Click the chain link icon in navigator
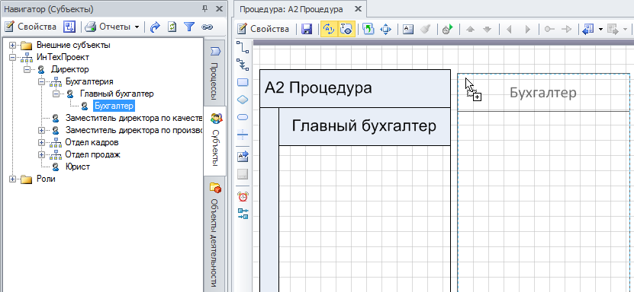 coord(207,27)
